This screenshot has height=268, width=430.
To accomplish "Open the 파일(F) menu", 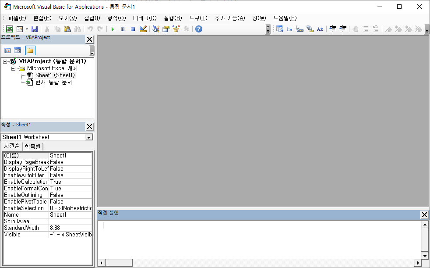I will [x=17, y=18].
